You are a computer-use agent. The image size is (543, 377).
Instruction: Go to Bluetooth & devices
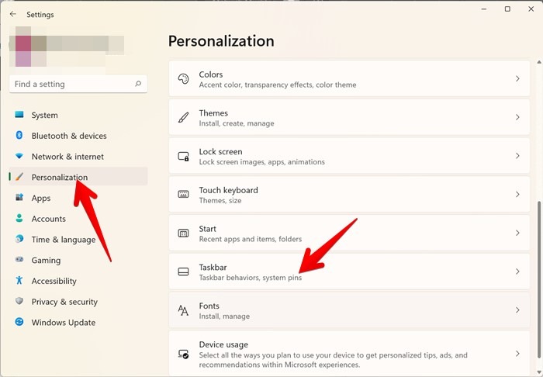coord(68,136)
